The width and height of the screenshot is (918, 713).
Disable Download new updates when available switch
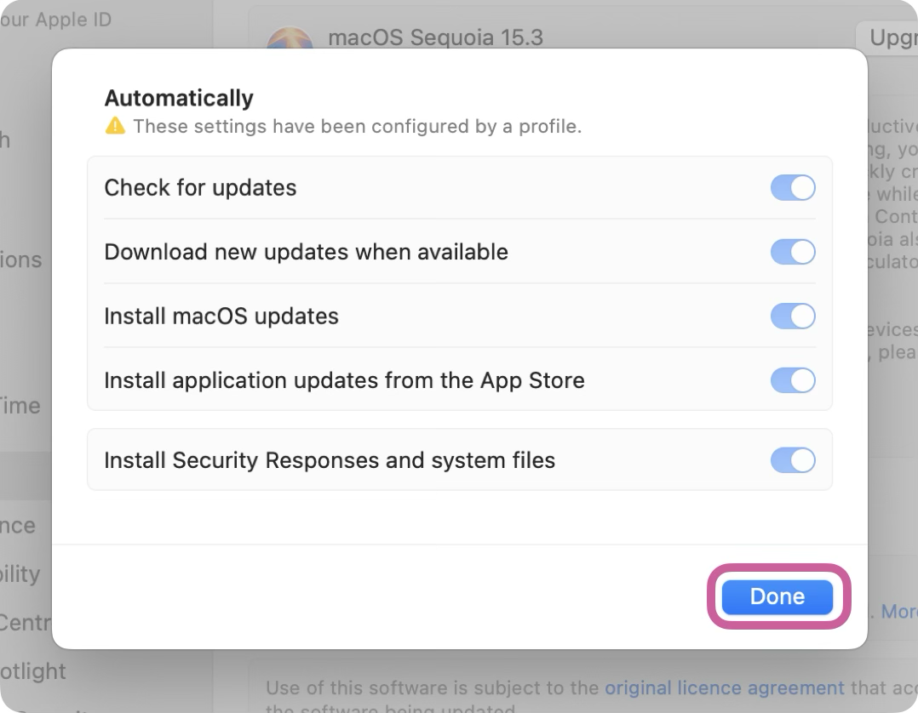793,252
